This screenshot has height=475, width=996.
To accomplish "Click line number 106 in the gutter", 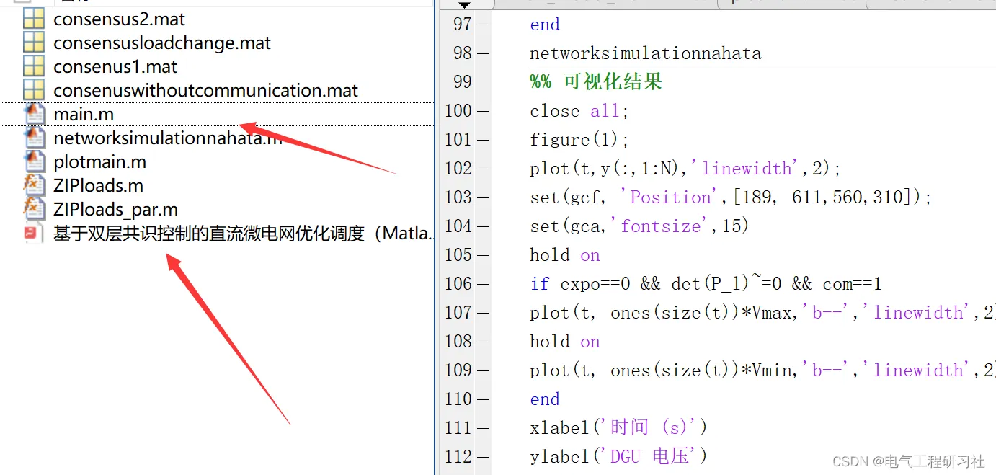I will click(x=458, y=284).
